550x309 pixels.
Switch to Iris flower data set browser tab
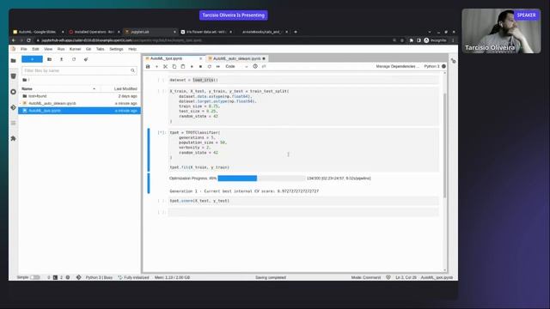pos(205,32)
